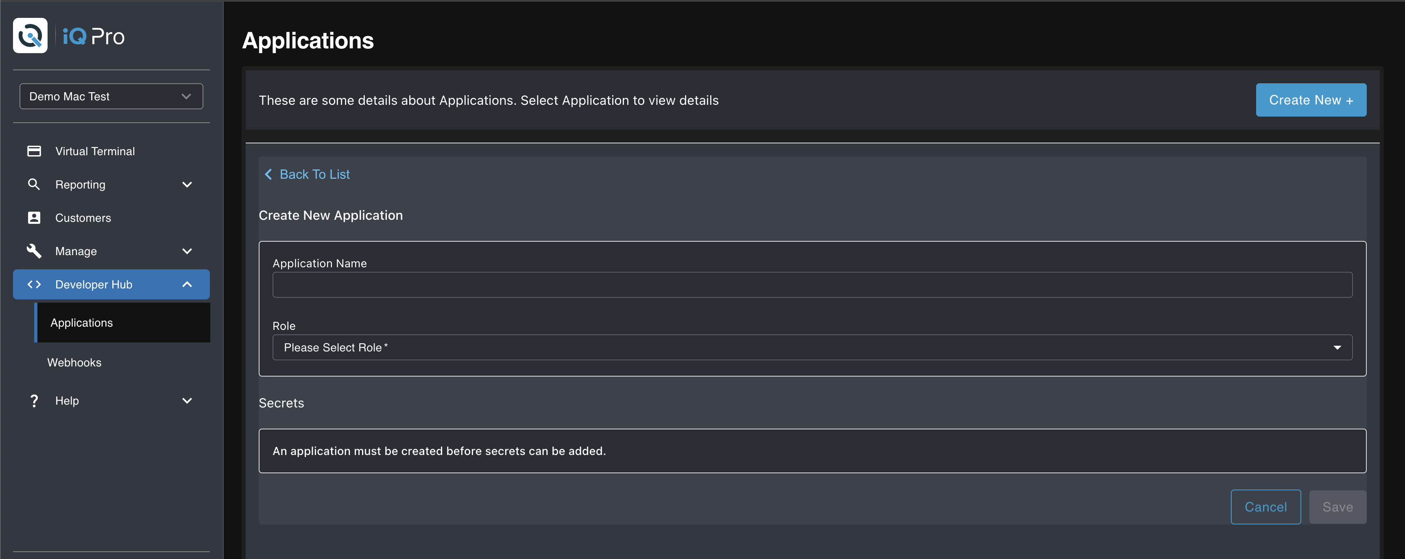The image size is (1405, 559).
Task: Click the Virtual Terminal card icon
Action: (x=34, y=151)
